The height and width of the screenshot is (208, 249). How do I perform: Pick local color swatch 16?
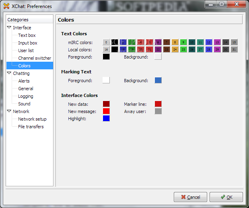(106, 49)
